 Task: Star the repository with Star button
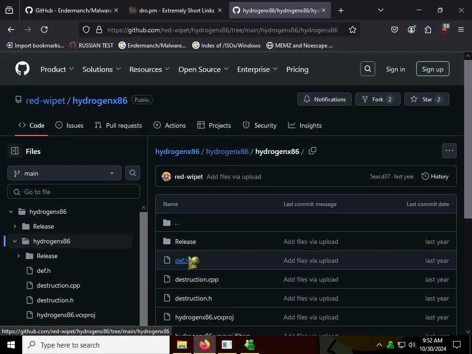(426, 99)
